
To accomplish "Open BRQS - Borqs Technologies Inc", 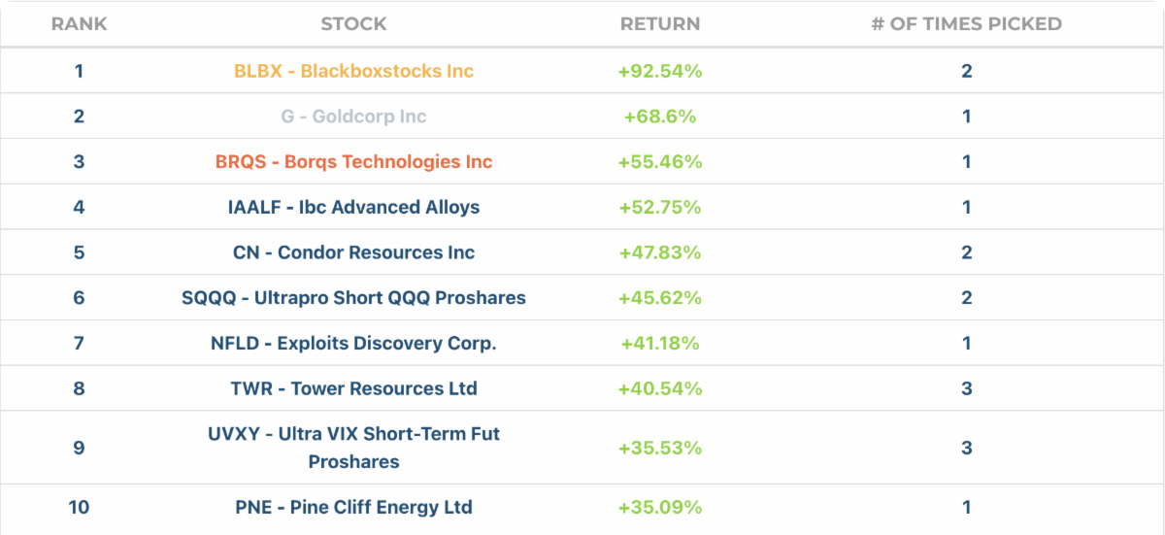I will [x=353, y=162].
